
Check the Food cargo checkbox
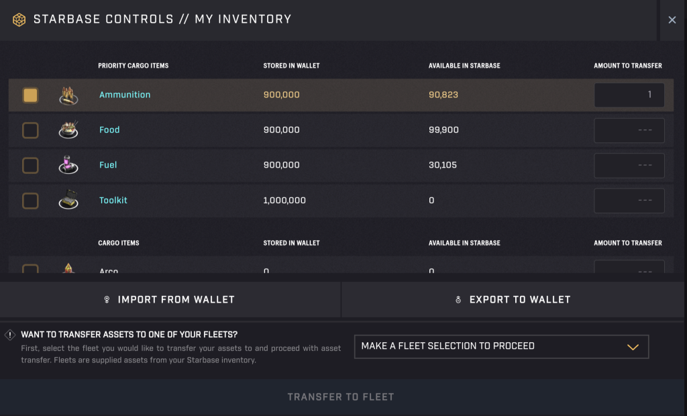click(30, 130)
